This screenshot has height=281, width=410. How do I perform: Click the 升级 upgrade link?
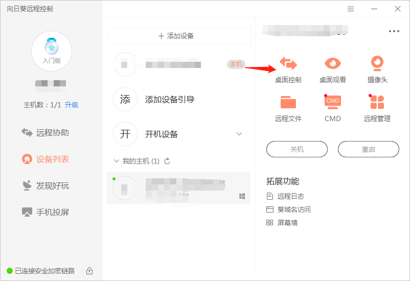(x=72, y=105)
